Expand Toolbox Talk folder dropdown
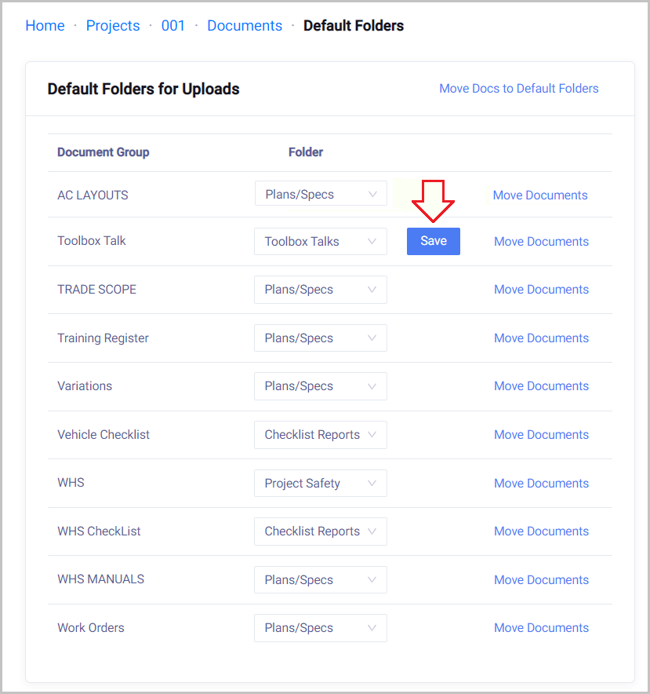650x694 pixels. [x=321, y=242]
